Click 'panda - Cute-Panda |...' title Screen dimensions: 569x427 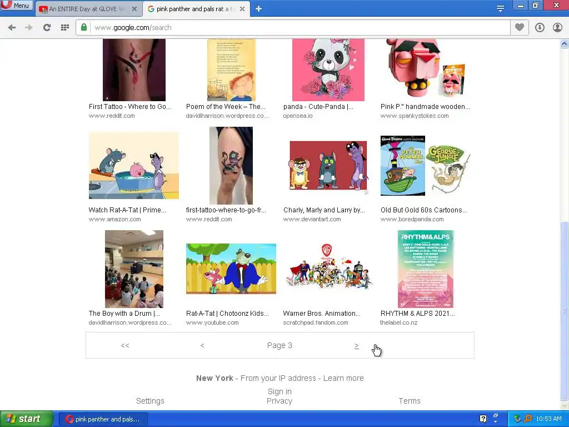click(x=318, y=106)
